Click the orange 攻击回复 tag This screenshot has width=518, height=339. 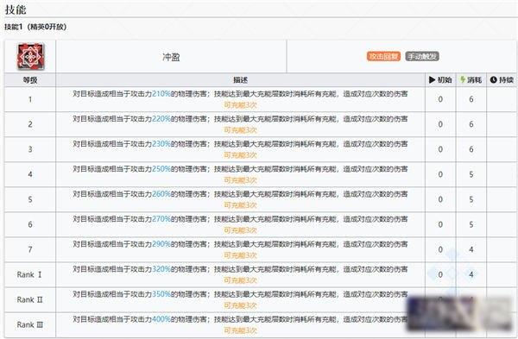tap(383, 56)
